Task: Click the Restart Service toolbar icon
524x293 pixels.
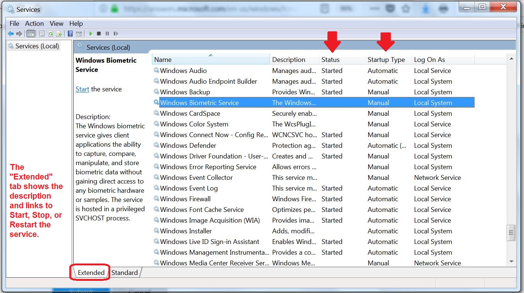Action: [116, 34]
